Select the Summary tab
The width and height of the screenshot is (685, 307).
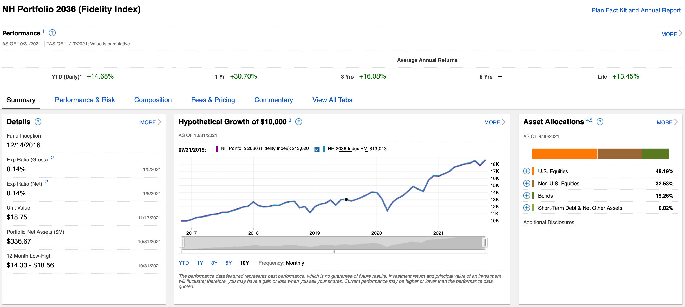pos(21,100)
